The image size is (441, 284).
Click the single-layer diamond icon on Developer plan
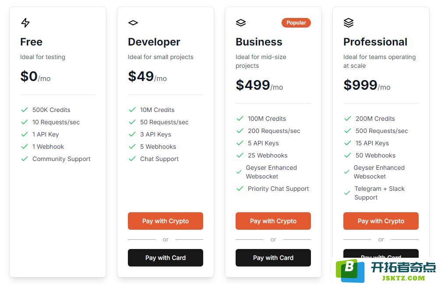[133, 23]
